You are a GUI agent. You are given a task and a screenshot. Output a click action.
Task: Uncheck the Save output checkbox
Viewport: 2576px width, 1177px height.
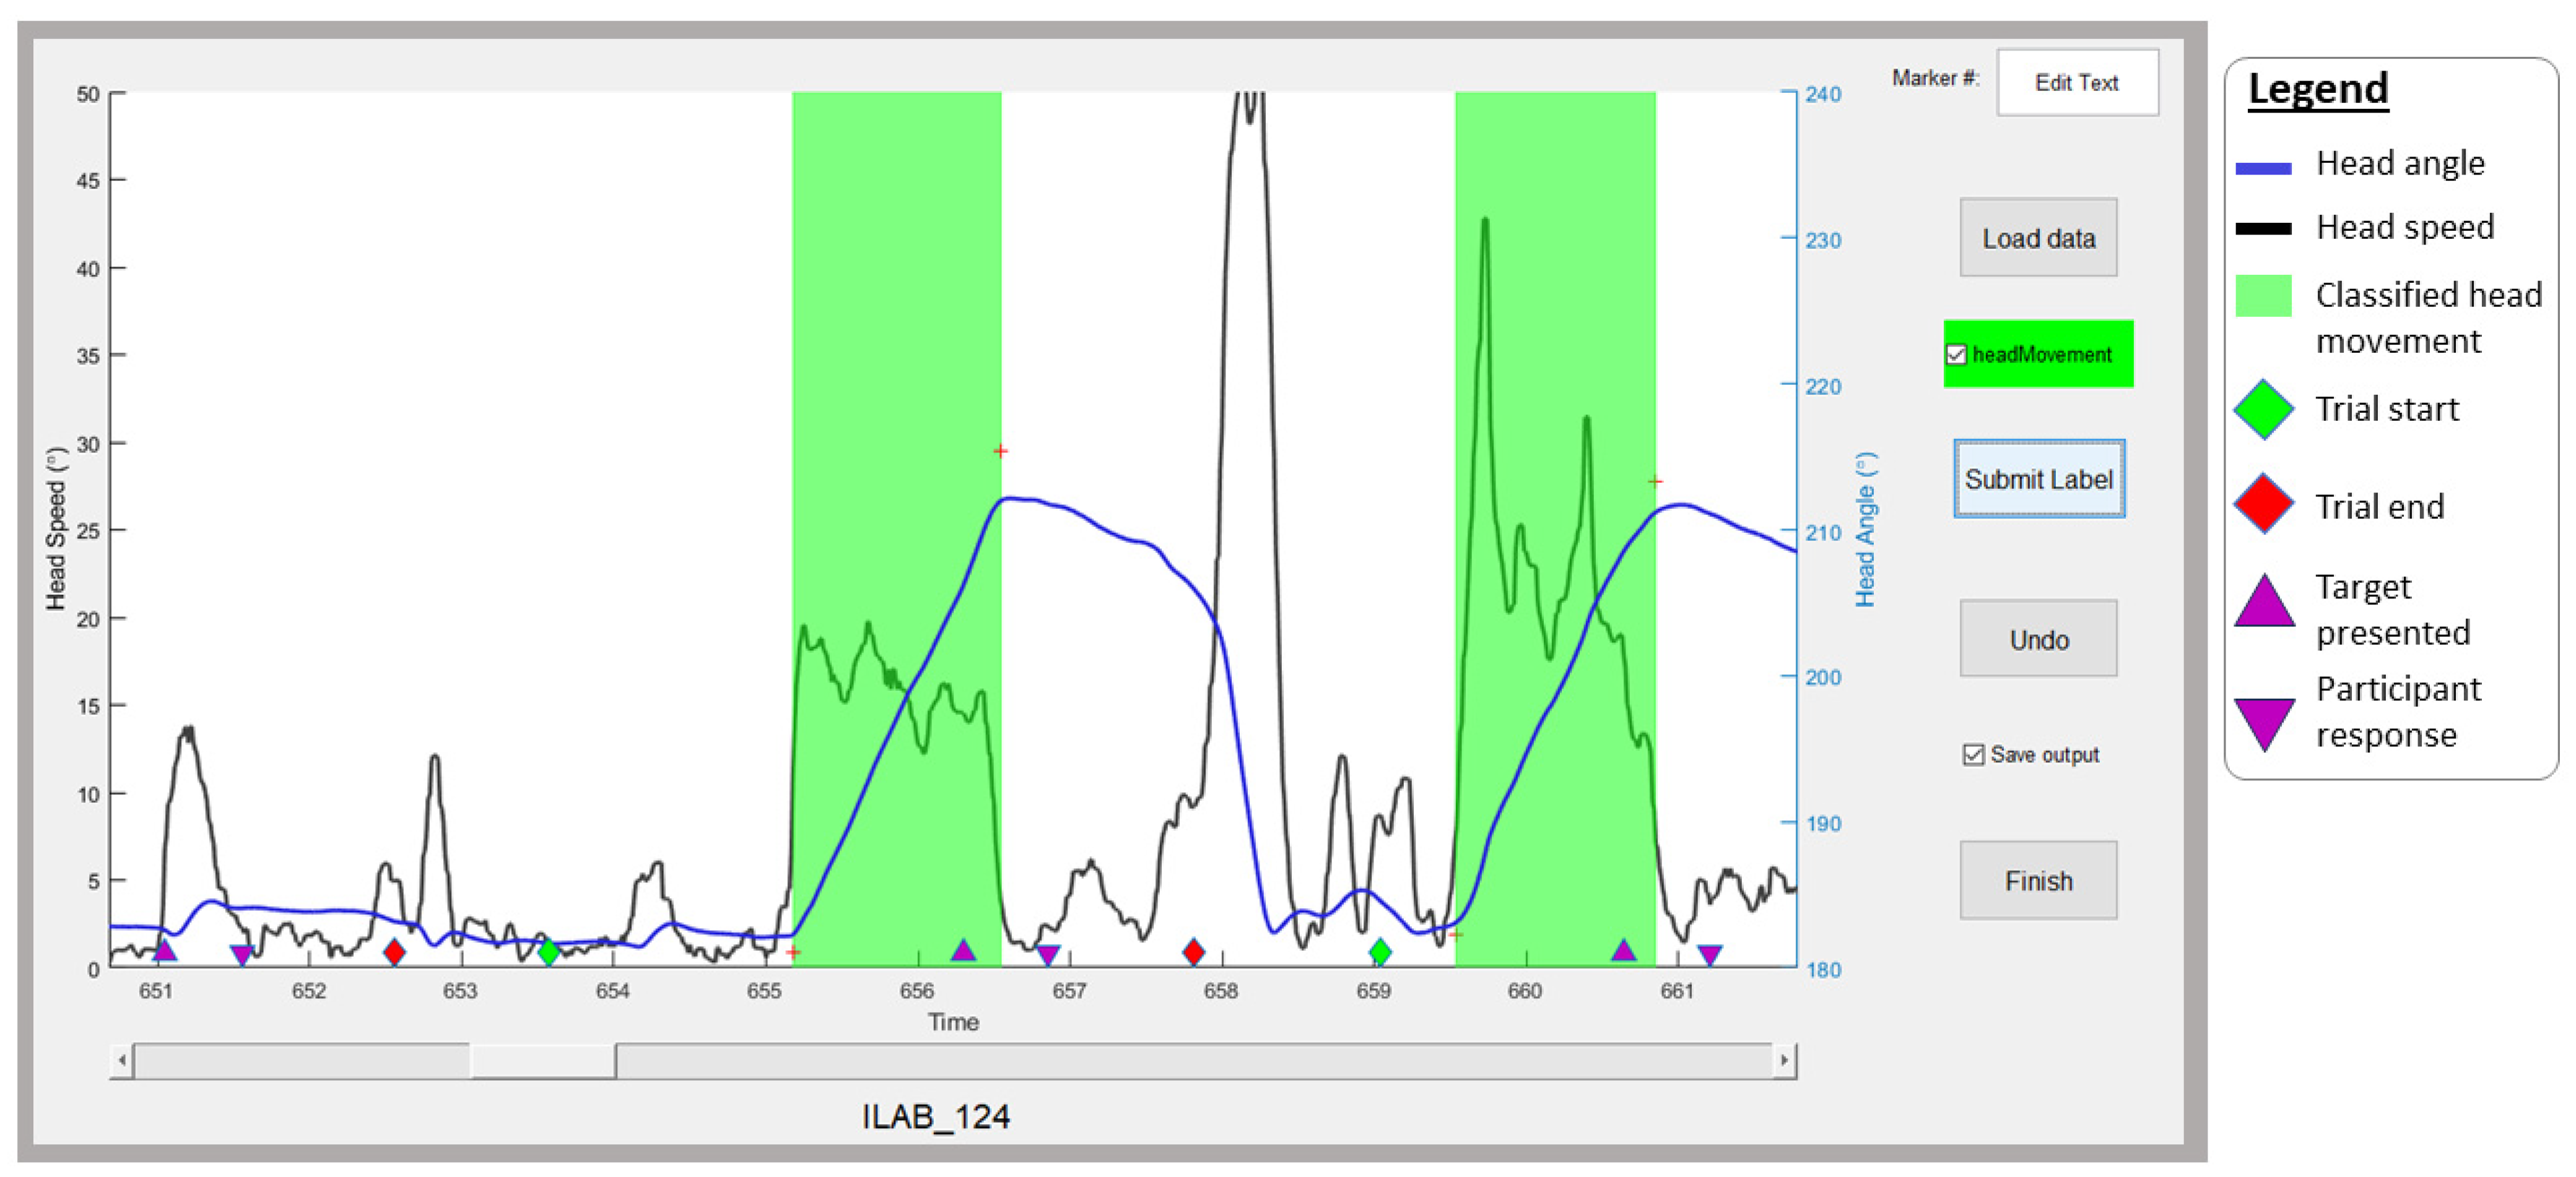click(x=1973, y=754)
